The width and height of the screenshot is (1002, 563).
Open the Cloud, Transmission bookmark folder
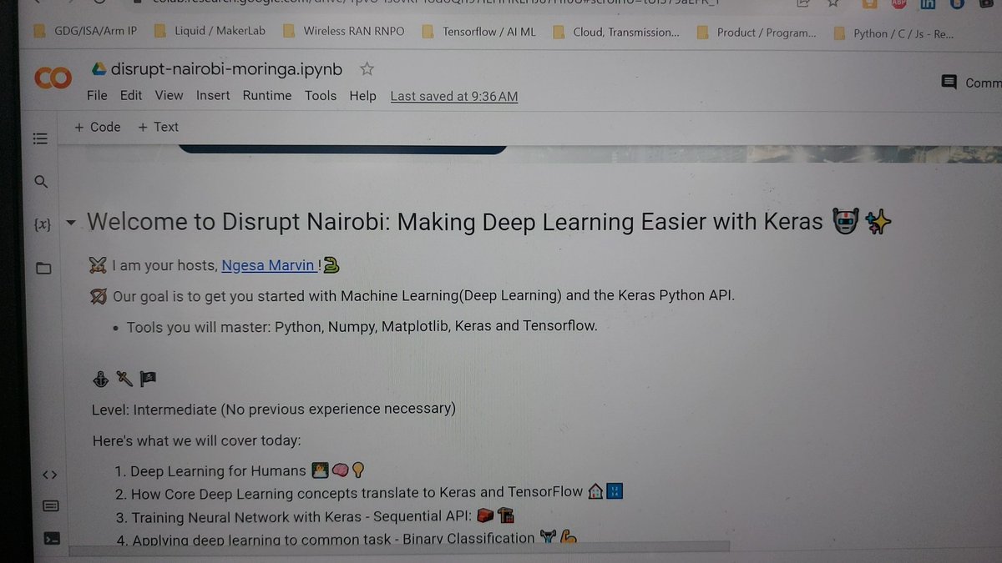click(x=617, y=33)
